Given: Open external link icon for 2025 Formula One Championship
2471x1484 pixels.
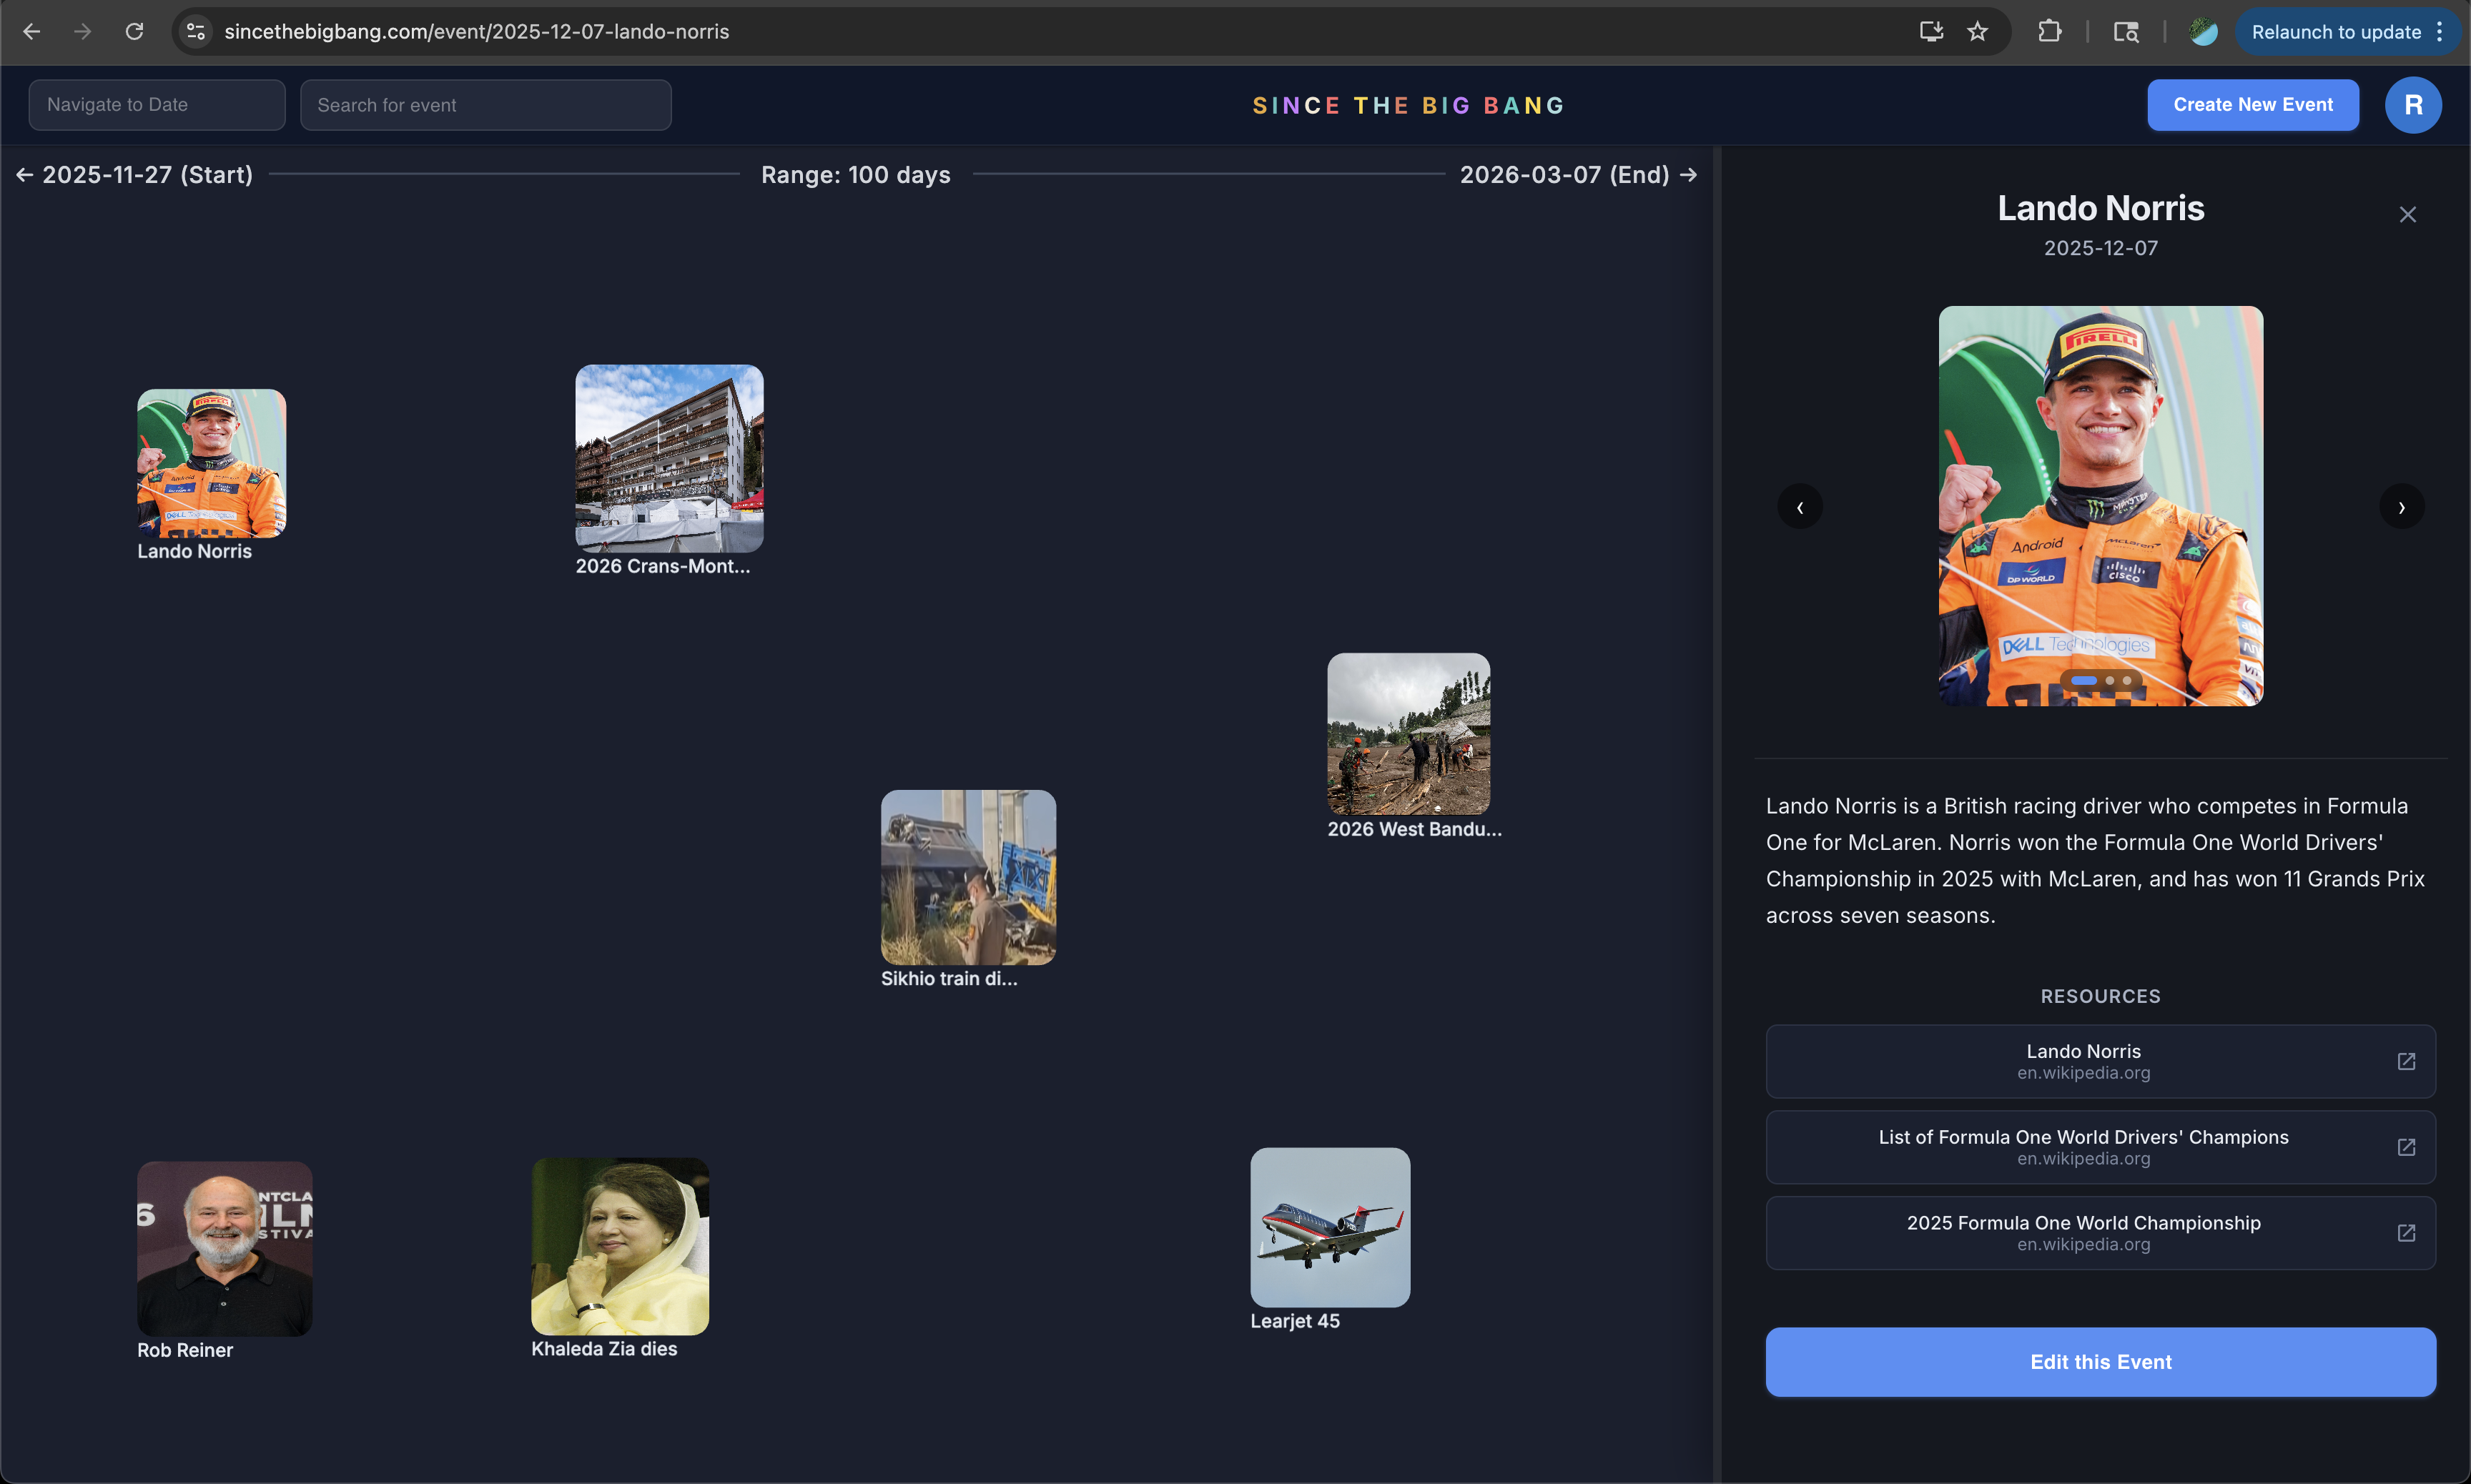Looking at the screenshot, I should 2406,1233.
